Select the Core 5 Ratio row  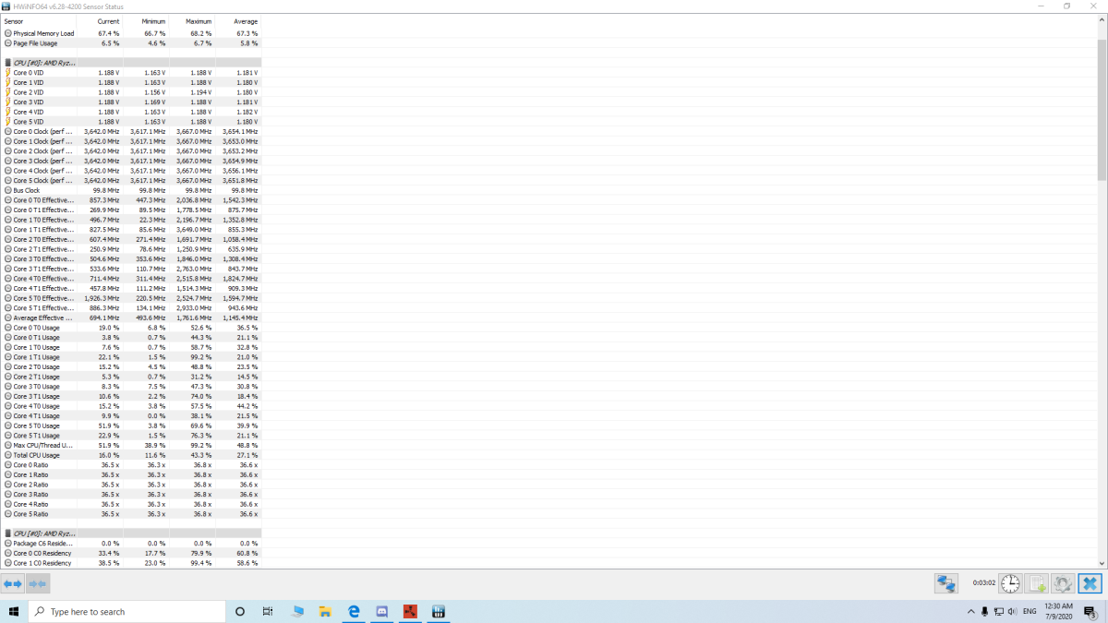[131, 514]
